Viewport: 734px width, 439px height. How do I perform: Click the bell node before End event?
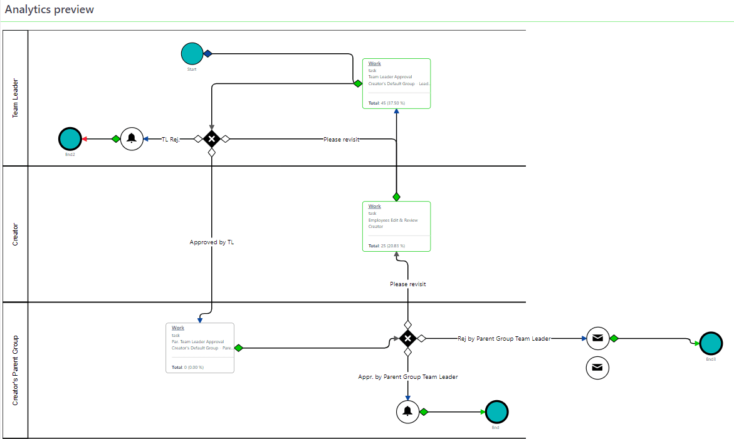click(x=408, y=411)
